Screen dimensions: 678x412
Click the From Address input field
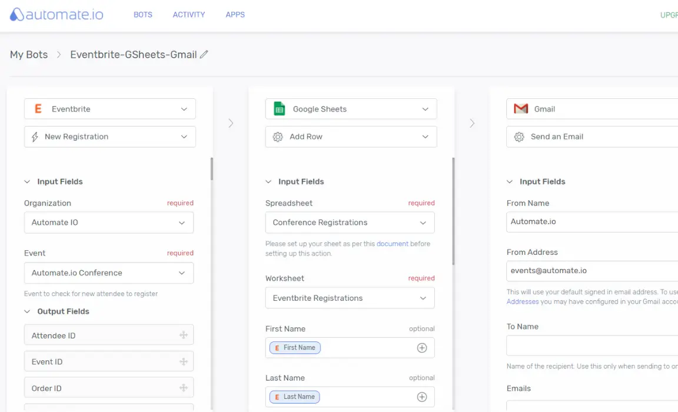(592, 271)
